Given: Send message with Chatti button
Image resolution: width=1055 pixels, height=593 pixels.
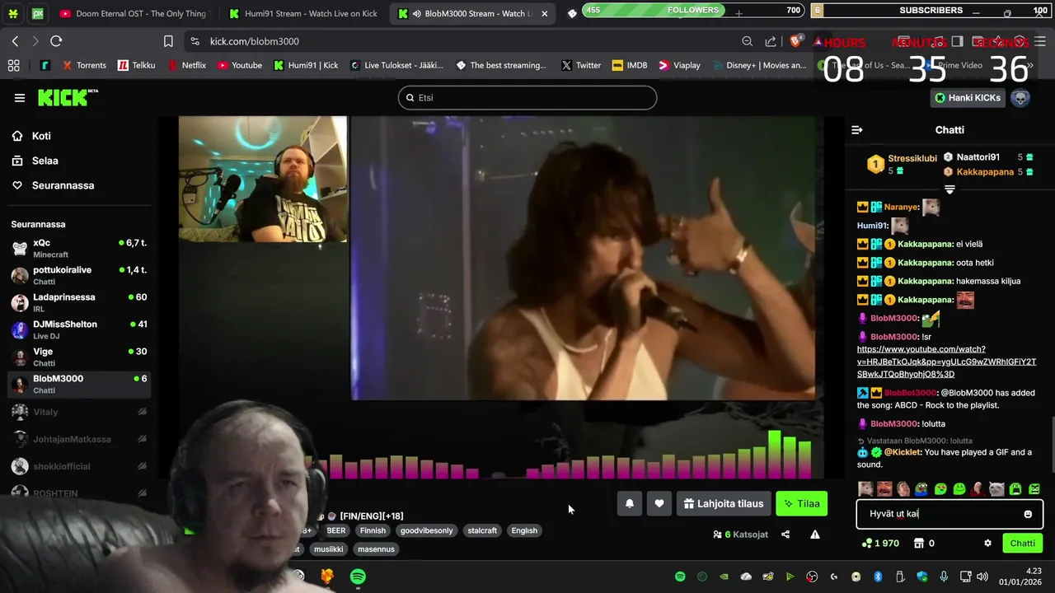Looking at the screenshot, I should point(1022,544).
